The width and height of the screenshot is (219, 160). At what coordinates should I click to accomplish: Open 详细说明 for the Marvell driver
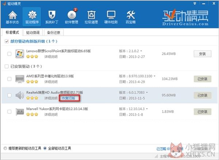coord(51,115)
